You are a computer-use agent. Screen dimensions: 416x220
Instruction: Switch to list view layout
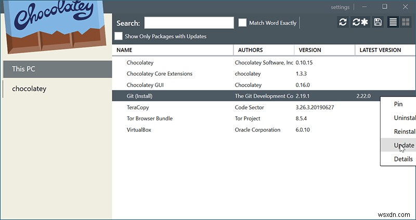[393, 22]
